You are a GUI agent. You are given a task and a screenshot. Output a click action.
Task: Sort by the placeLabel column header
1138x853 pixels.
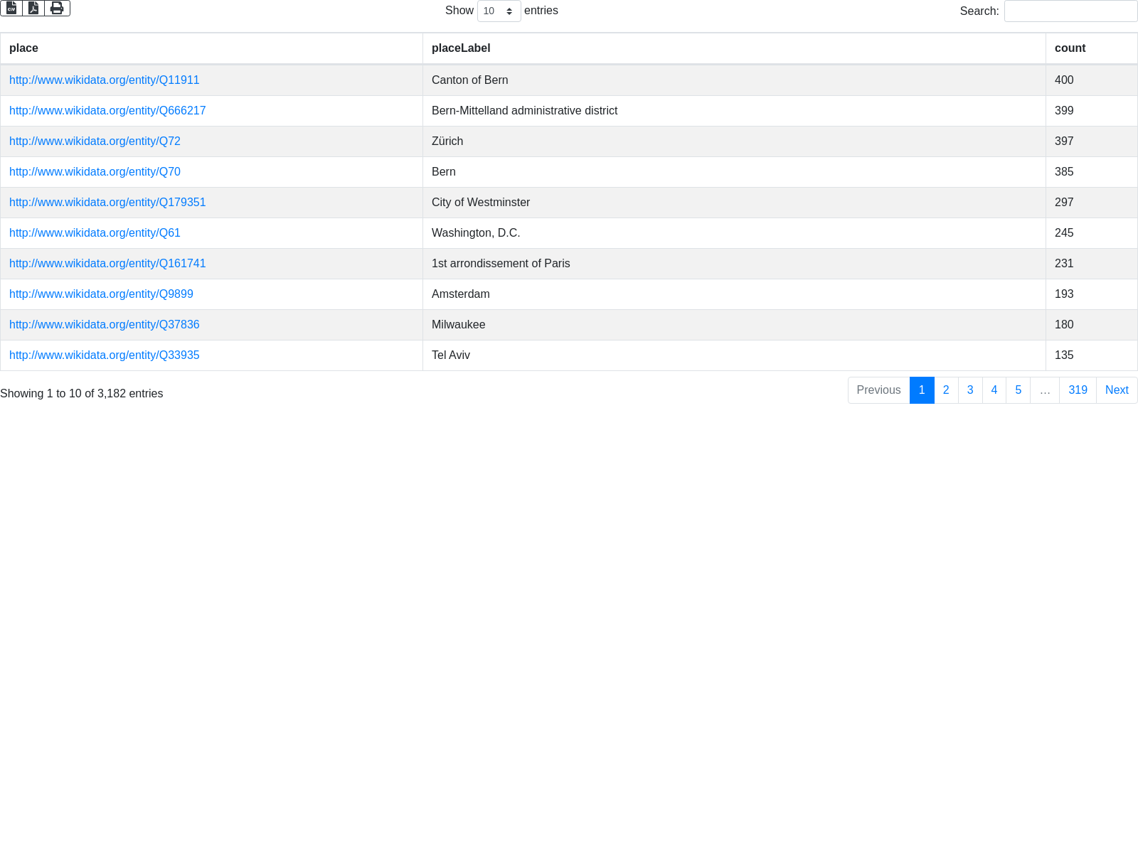pos(461,48)
